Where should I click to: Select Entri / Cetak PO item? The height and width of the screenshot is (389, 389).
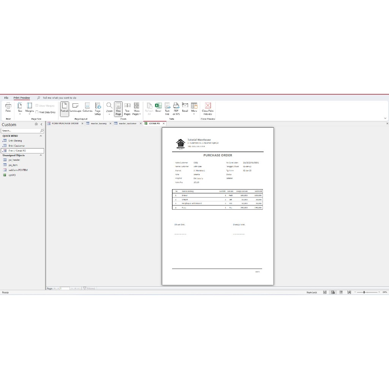[x=22, y=150]
